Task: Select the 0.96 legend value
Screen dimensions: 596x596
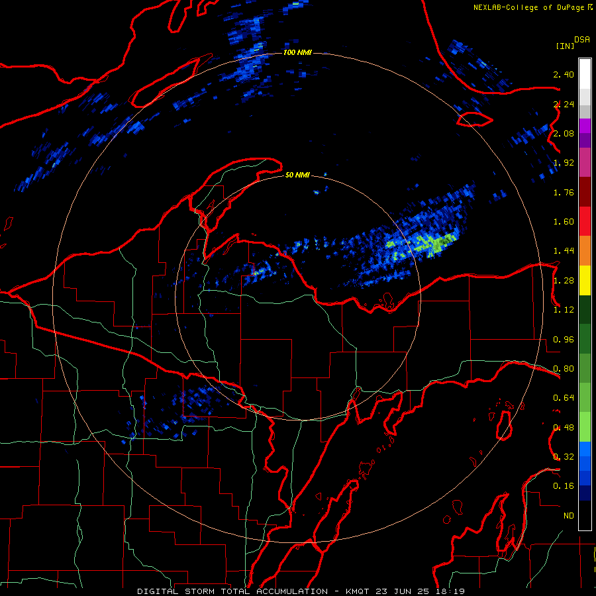Action: (x=564, y=340)
